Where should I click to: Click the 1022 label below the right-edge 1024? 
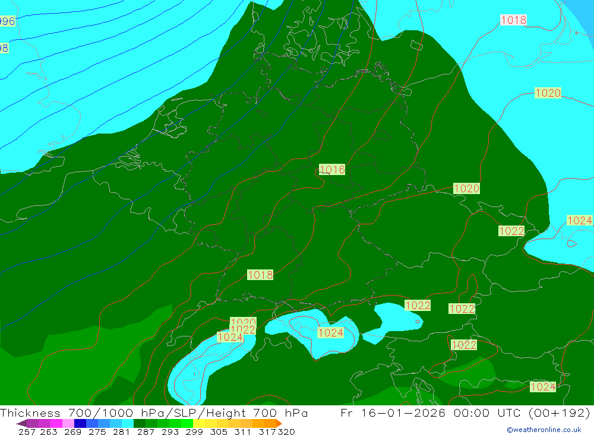[x=511, y=231]
